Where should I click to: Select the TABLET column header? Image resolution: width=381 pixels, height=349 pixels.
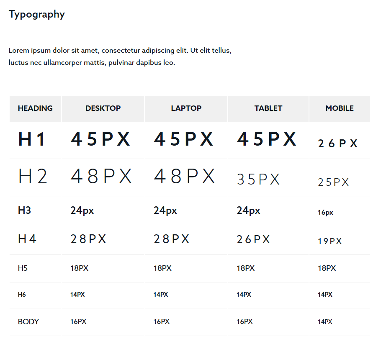click(x=268, y=108)
